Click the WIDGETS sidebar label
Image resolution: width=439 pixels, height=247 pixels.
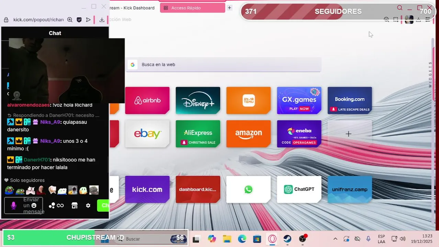coord(430,74)
